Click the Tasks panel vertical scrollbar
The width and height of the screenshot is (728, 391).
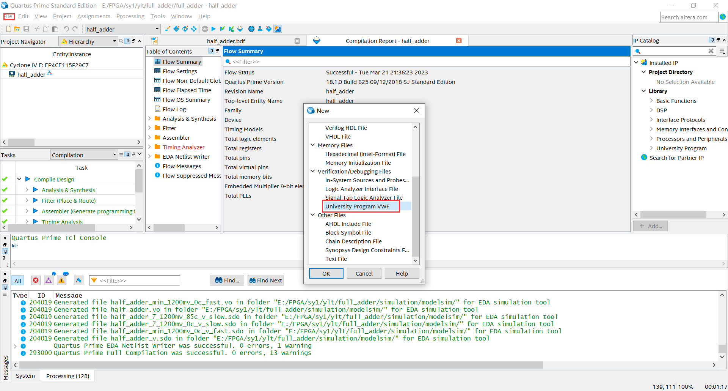pyautogui.click(x=139, y=181)
